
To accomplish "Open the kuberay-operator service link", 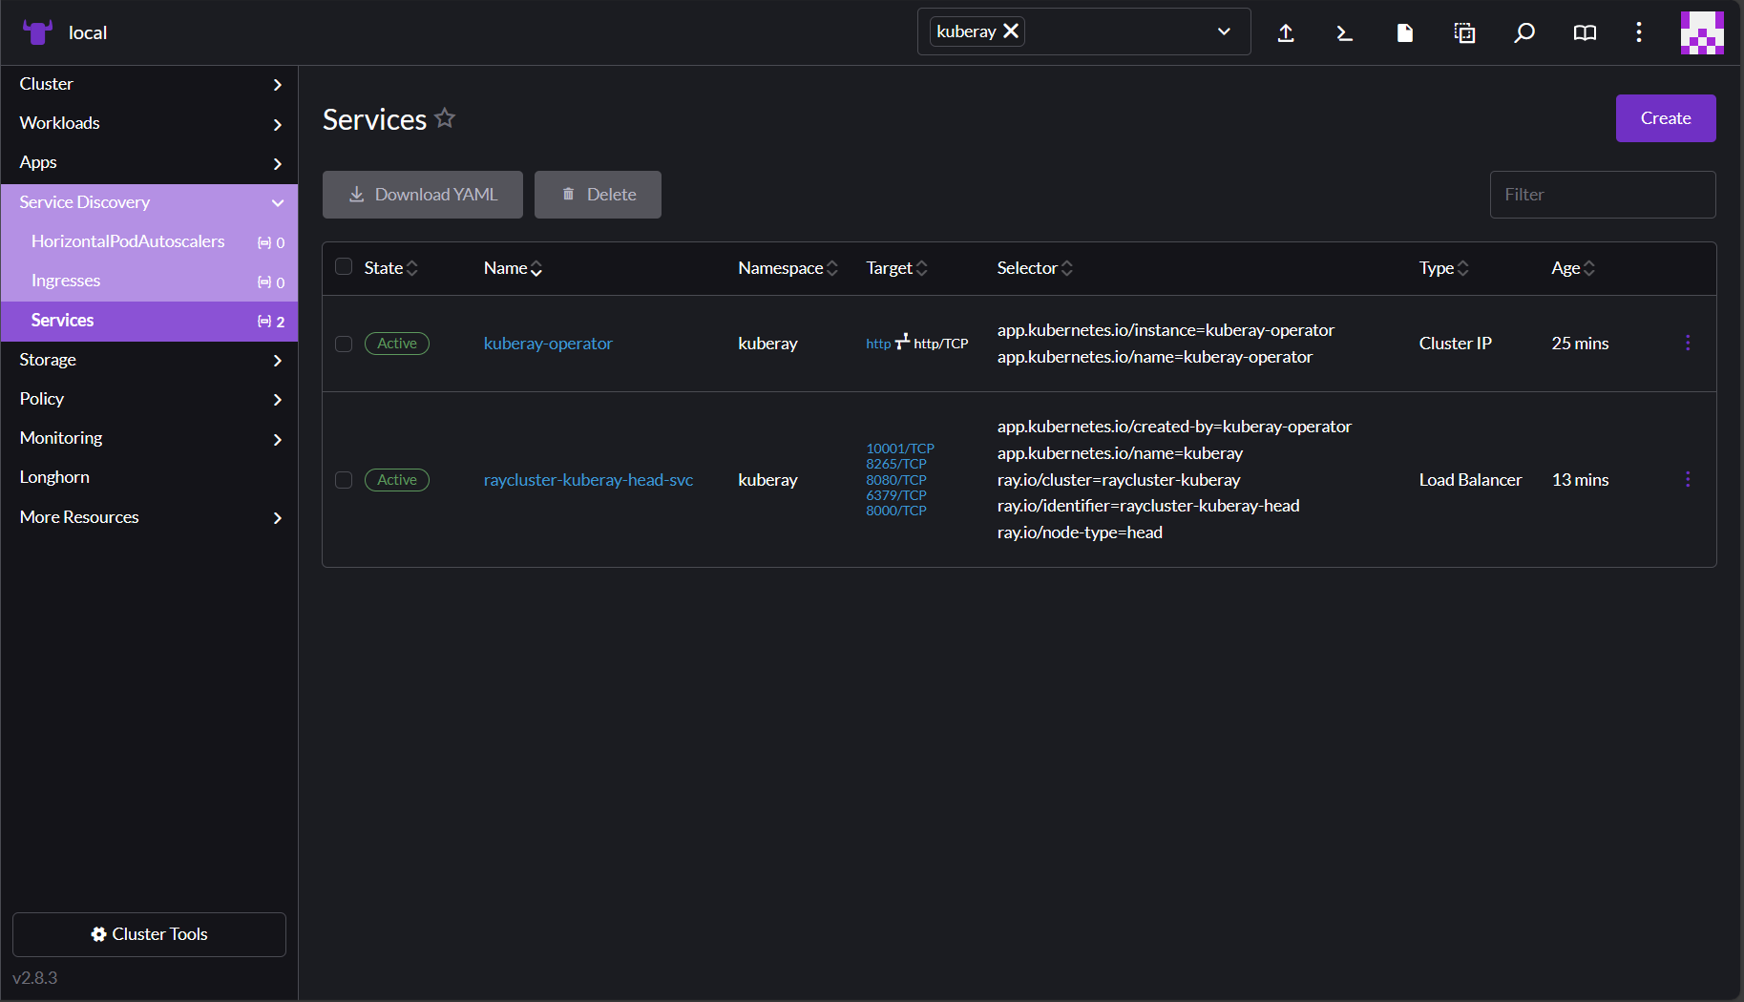I will (548, 344).
